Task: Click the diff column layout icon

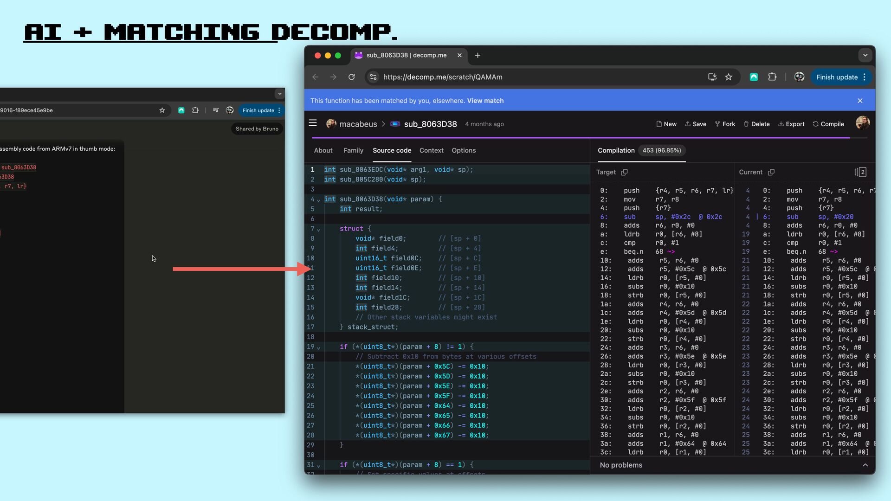Action: tap(860, 172)
